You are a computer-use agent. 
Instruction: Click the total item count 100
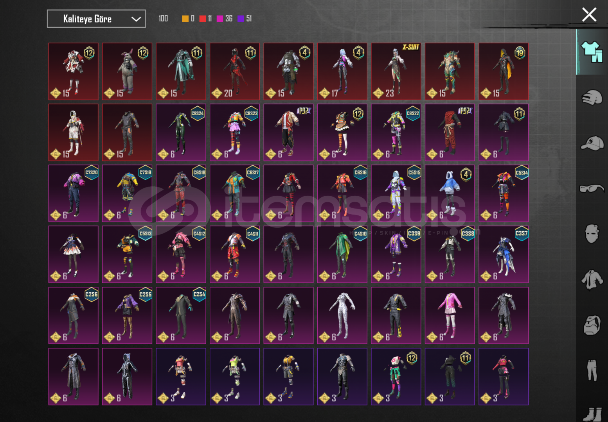point(164,18)
